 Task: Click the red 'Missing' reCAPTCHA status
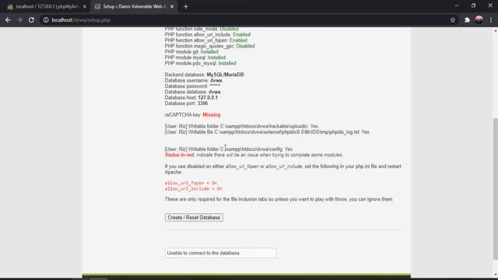tap(212, 115)
